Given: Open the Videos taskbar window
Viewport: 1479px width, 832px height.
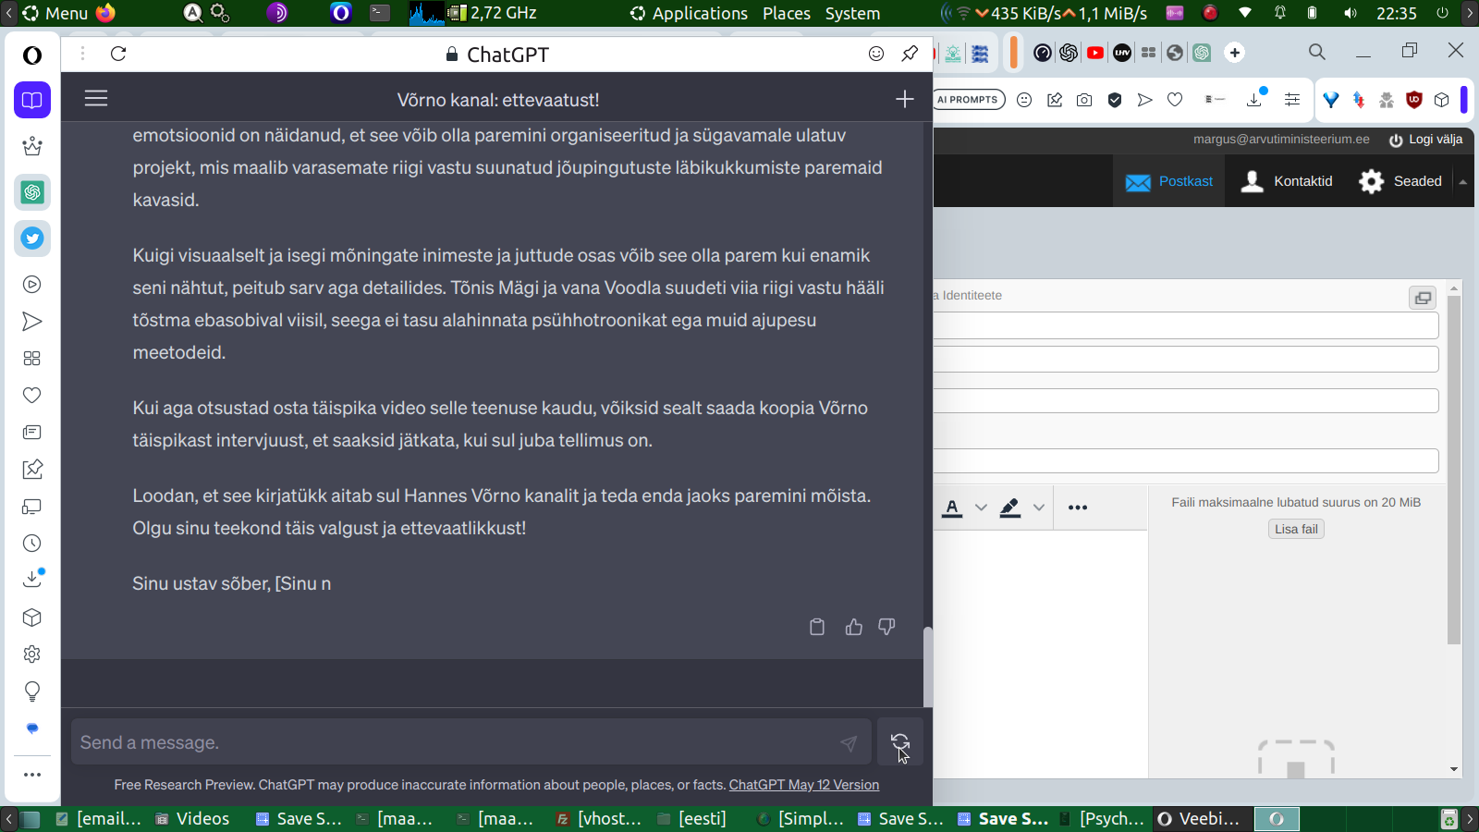Looking at the screenshot, I should 192,819.
